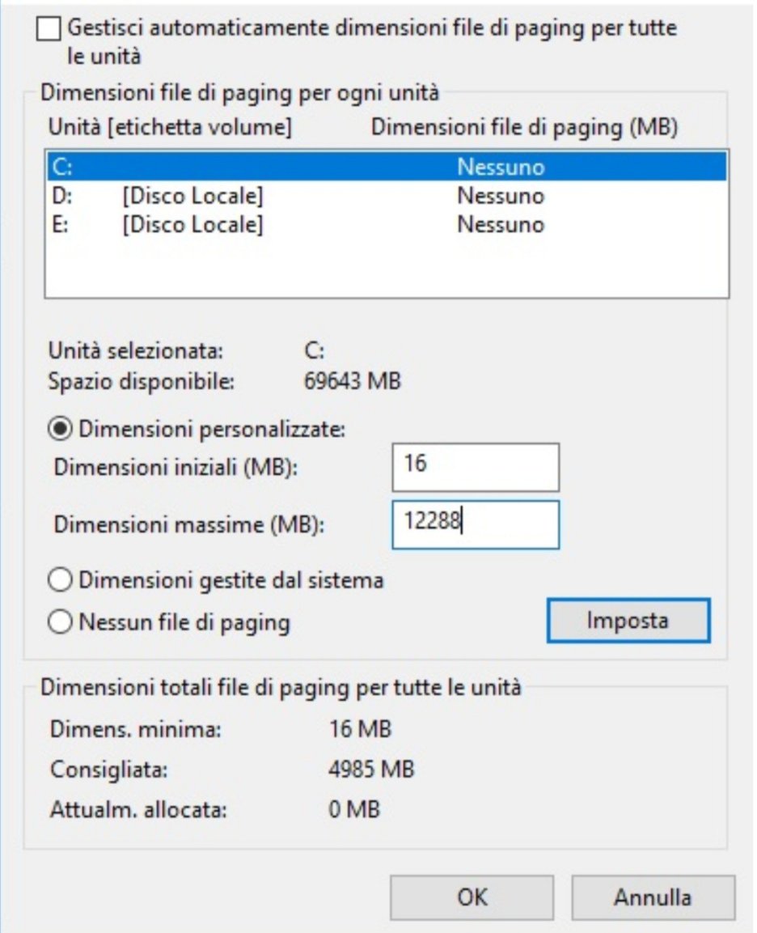Click the Unità [etichetta volume] column header
Image resolution: width=757 pixels, height=933 pixels.
pyautogui.click(x=170, y=127)
